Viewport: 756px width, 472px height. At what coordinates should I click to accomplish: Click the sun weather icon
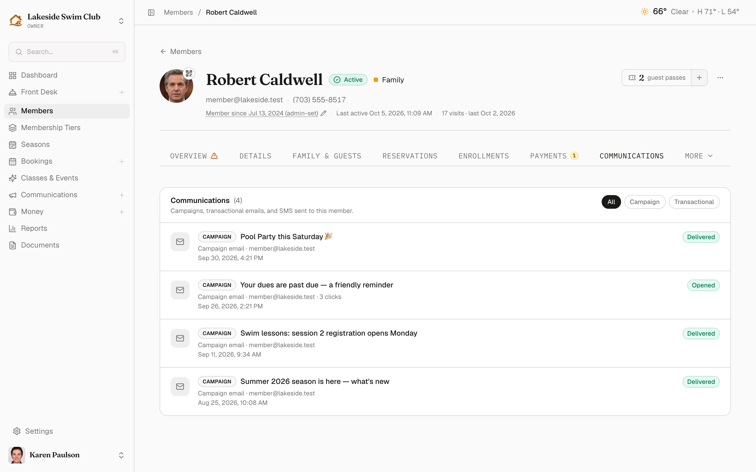[644, 12]
